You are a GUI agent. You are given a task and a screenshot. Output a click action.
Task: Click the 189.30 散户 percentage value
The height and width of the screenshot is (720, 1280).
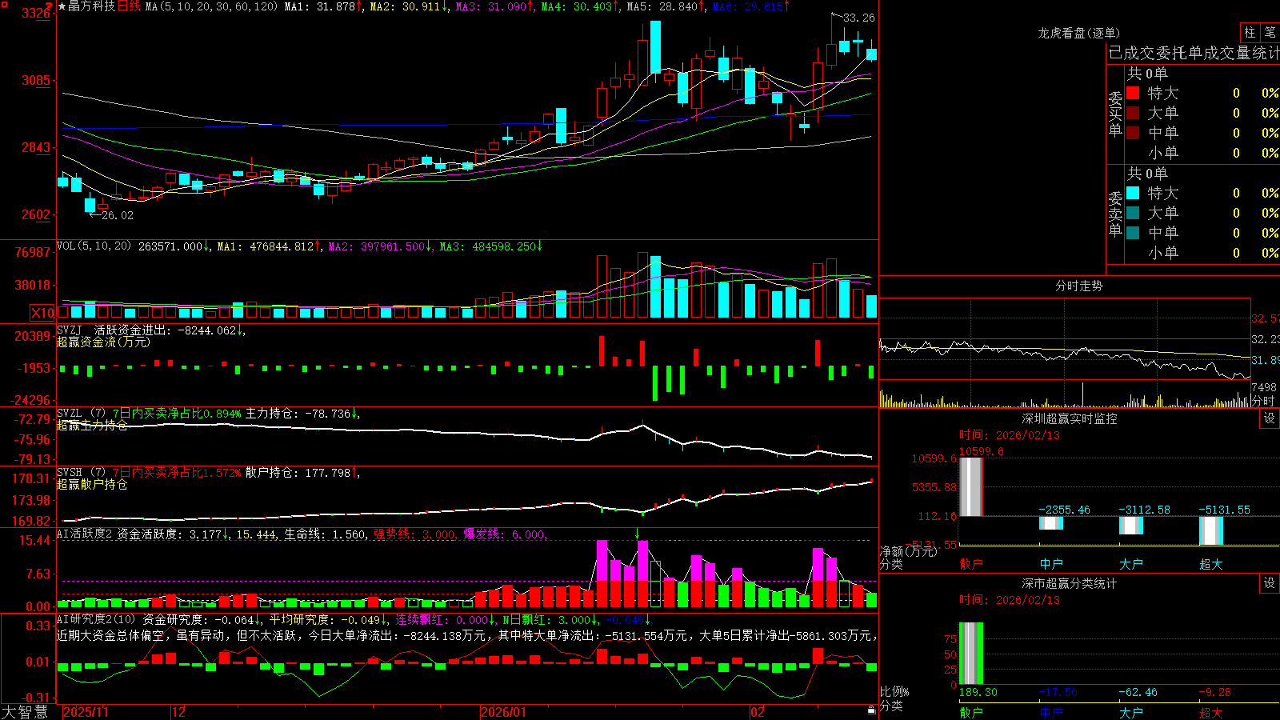(x=978, y=692)
